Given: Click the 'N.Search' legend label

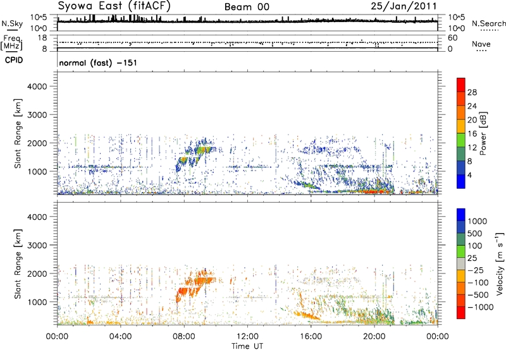Looking at the screenshot, I should click(489, 23).
